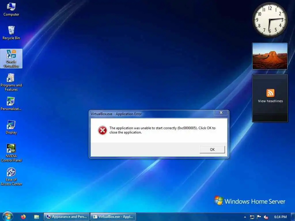This screenshot has height=221, width=295.
Task: Click the analog clock gadget
Action: click(x=270, y=20)
